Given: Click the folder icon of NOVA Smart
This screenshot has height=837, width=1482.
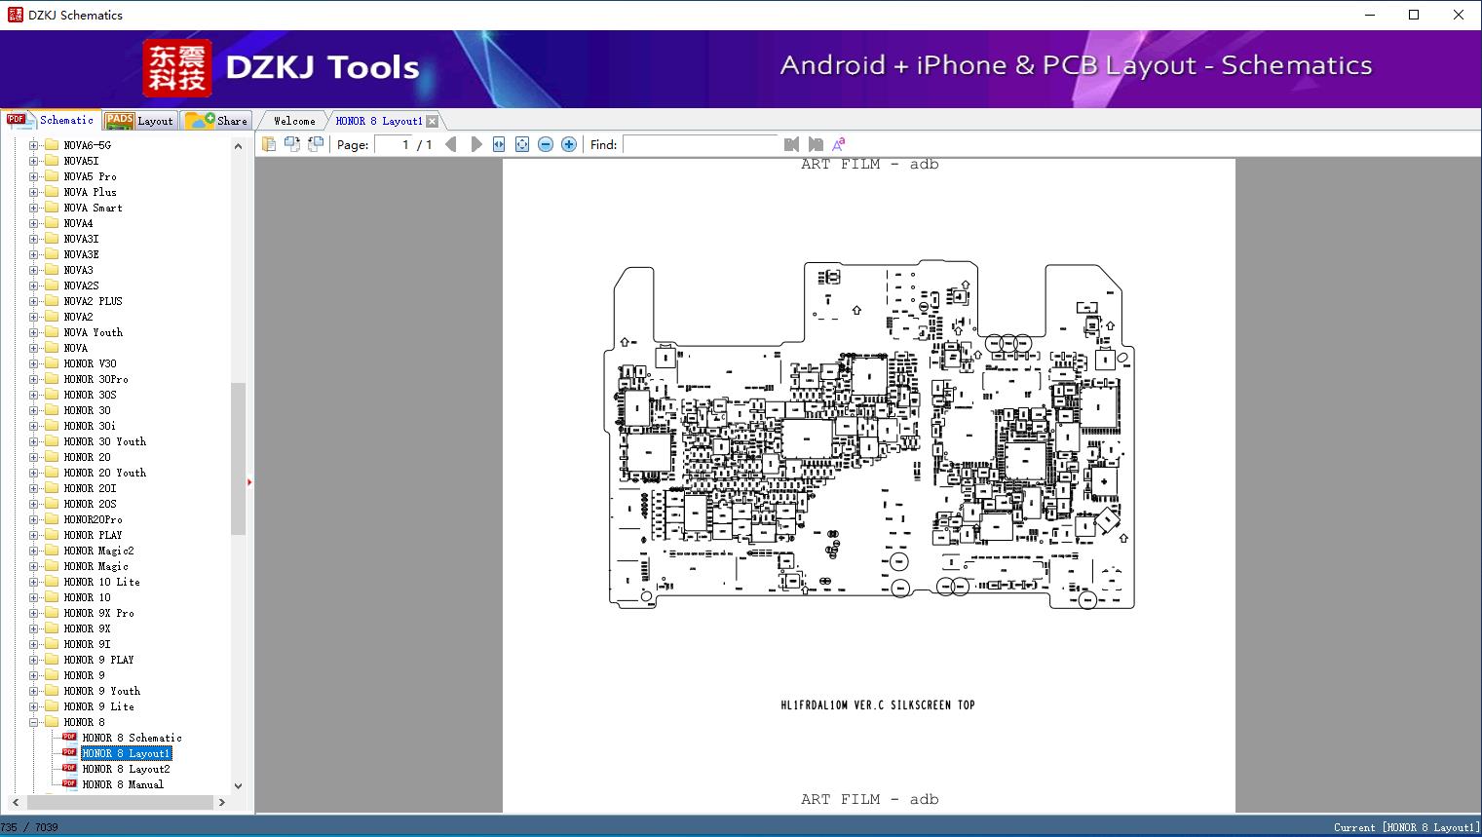Looking at the screenshot, I should 52,208.
